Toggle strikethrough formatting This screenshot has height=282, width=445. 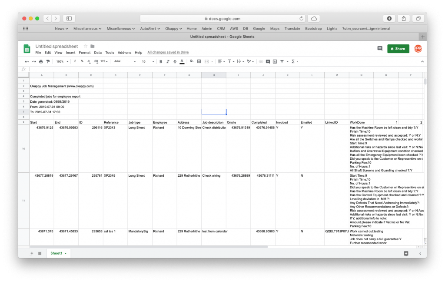175,61
